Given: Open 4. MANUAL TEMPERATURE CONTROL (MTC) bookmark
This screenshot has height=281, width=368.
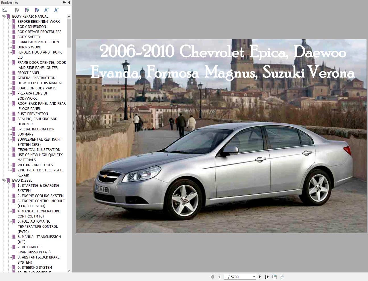Looking at the screenshot, I should 39,214.
